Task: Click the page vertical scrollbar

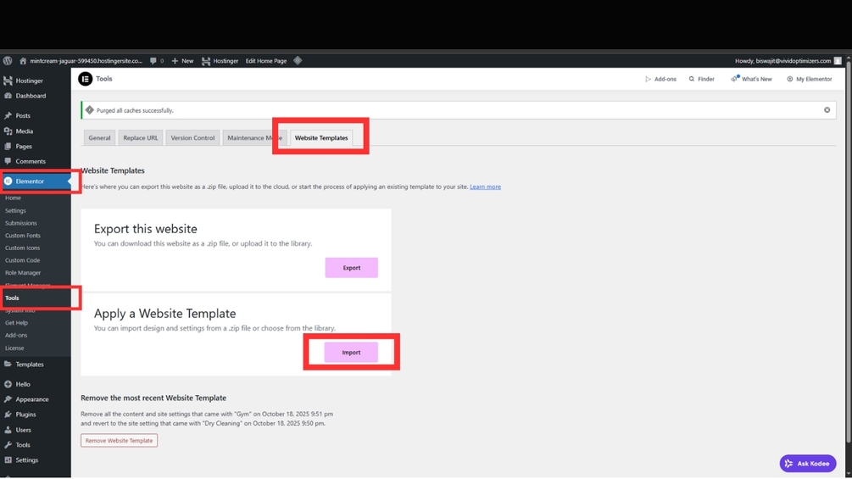Action: click(x=849, y=250)
